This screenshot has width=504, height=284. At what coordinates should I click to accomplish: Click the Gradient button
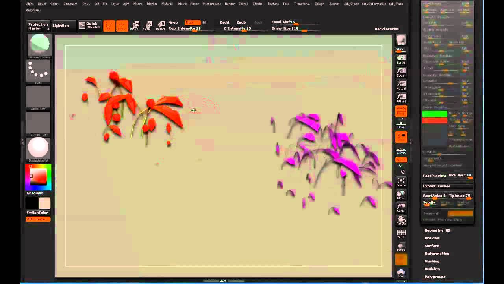pos(35,193)
